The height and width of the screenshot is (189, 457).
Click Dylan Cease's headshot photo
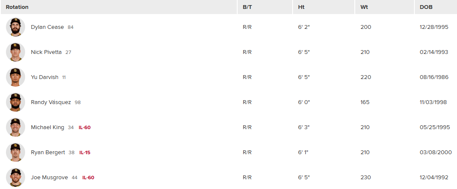pos(16,27)
